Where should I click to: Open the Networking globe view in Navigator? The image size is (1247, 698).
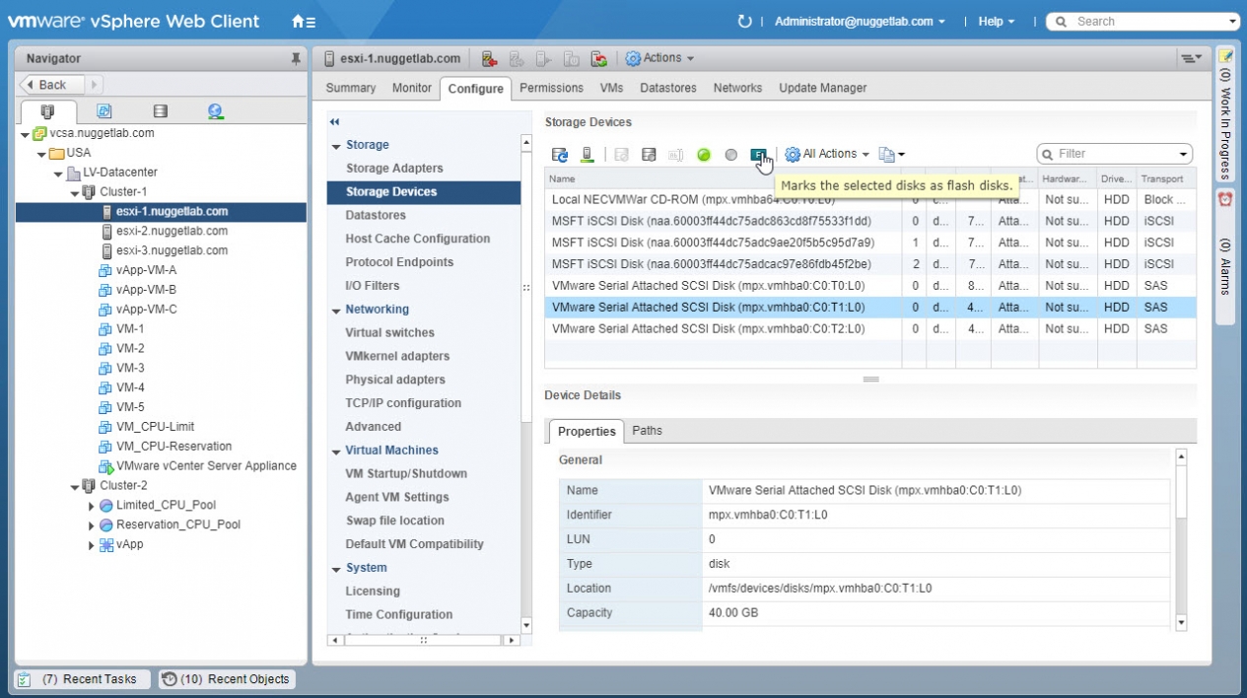(x=216, y=111)
